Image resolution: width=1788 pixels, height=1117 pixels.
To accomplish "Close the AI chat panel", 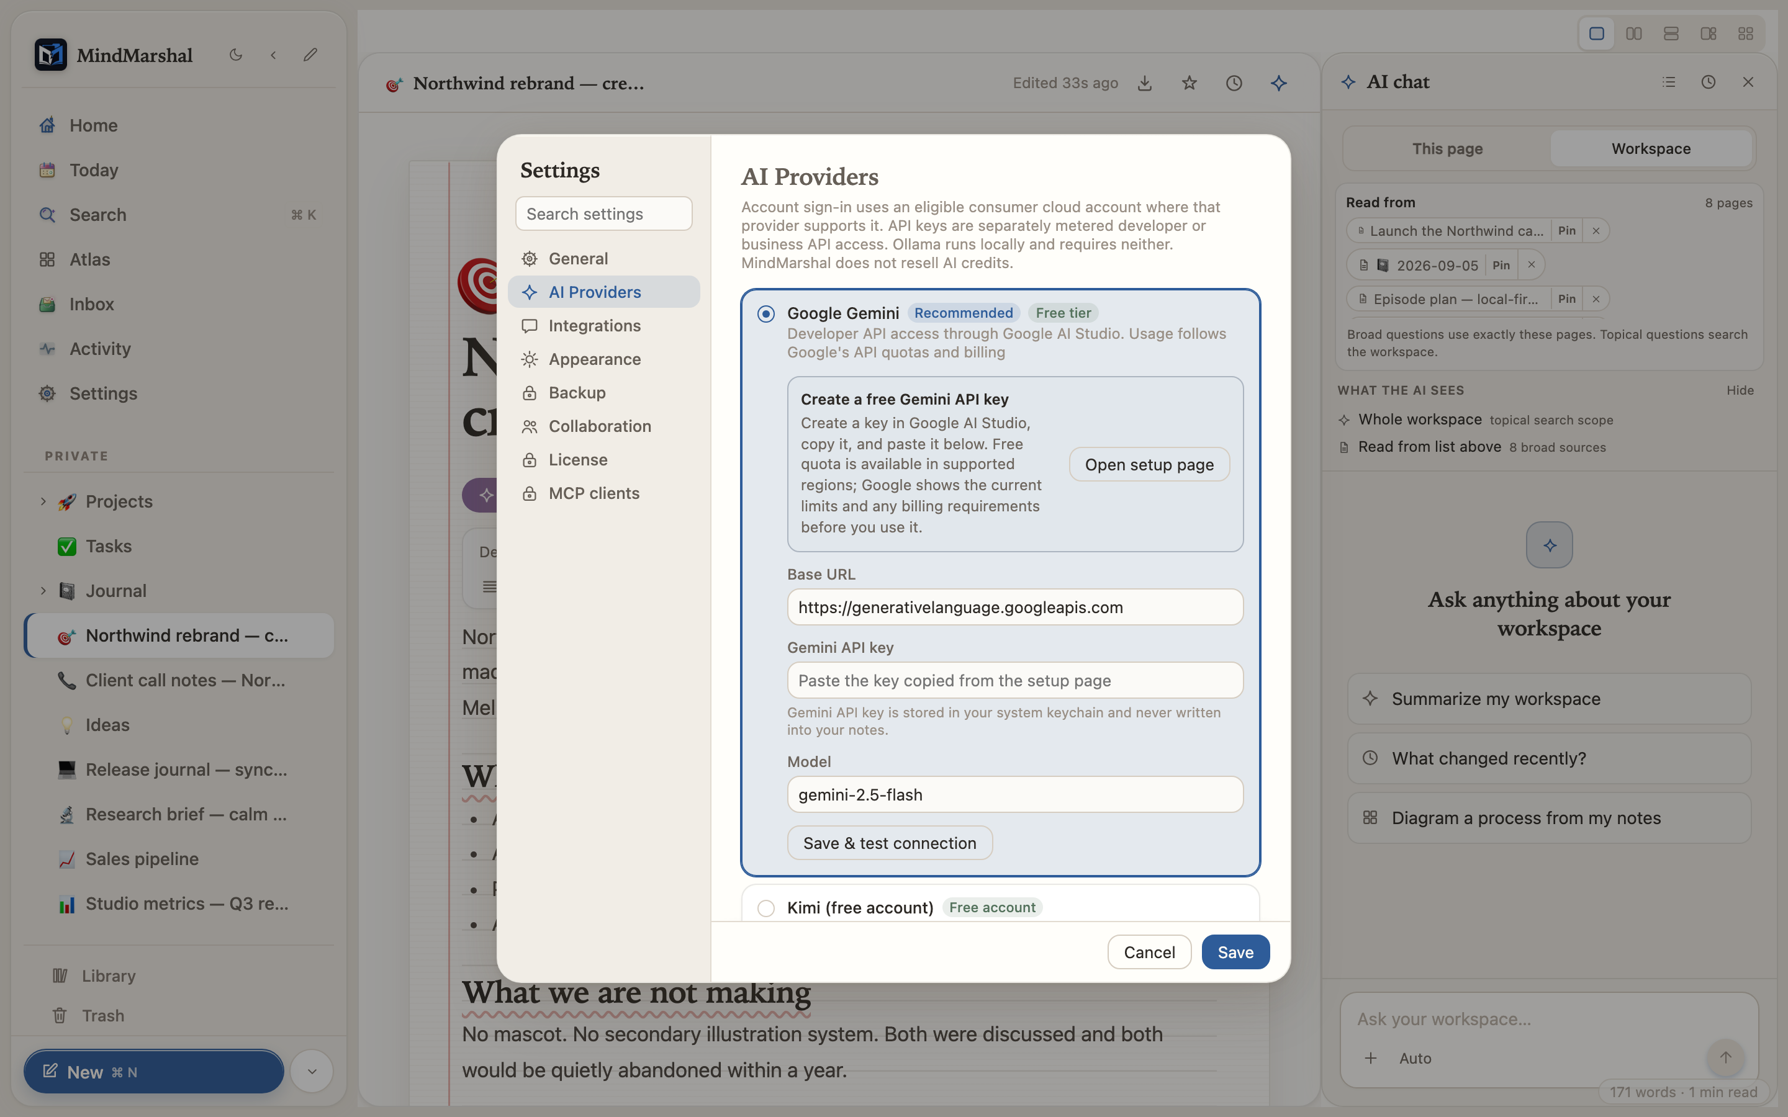I will pos(1748,82).
